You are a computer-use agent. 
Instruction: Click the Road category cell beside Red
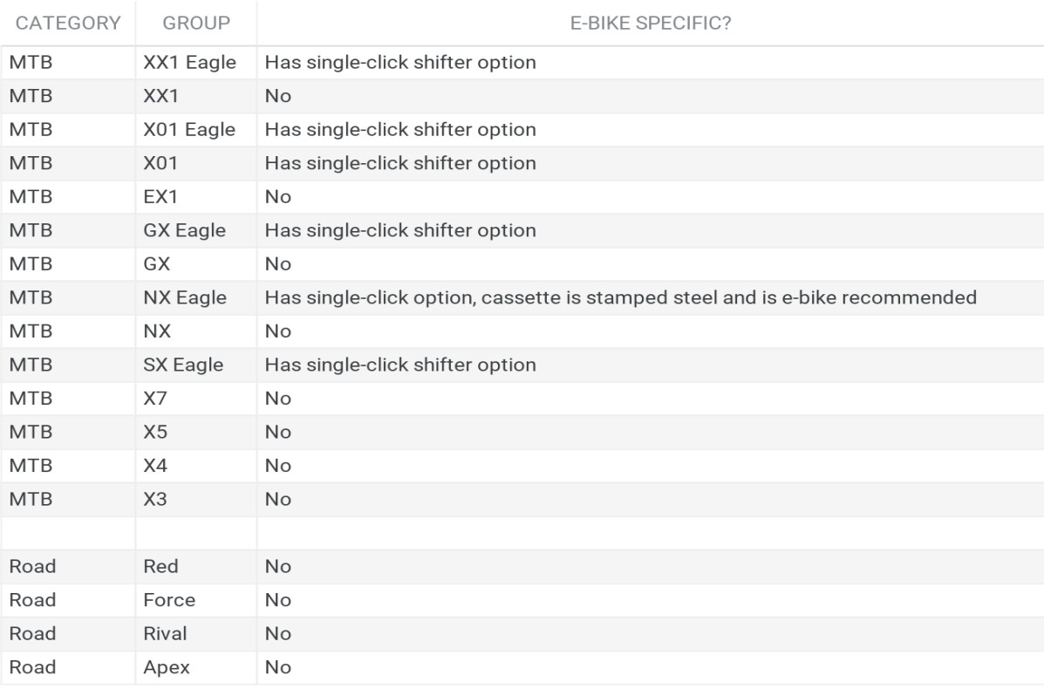pyautogui.click(x=68, y=567)
